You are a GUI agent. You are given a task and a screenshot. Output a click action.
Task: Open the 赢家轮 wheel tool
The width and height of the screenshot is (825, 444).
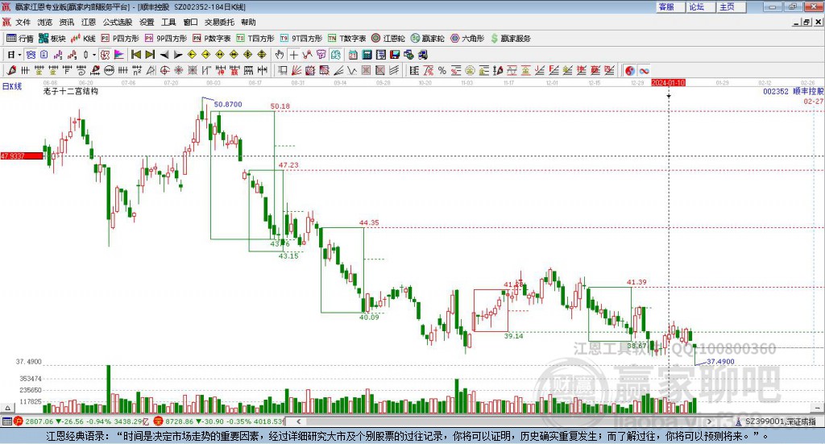427,39
